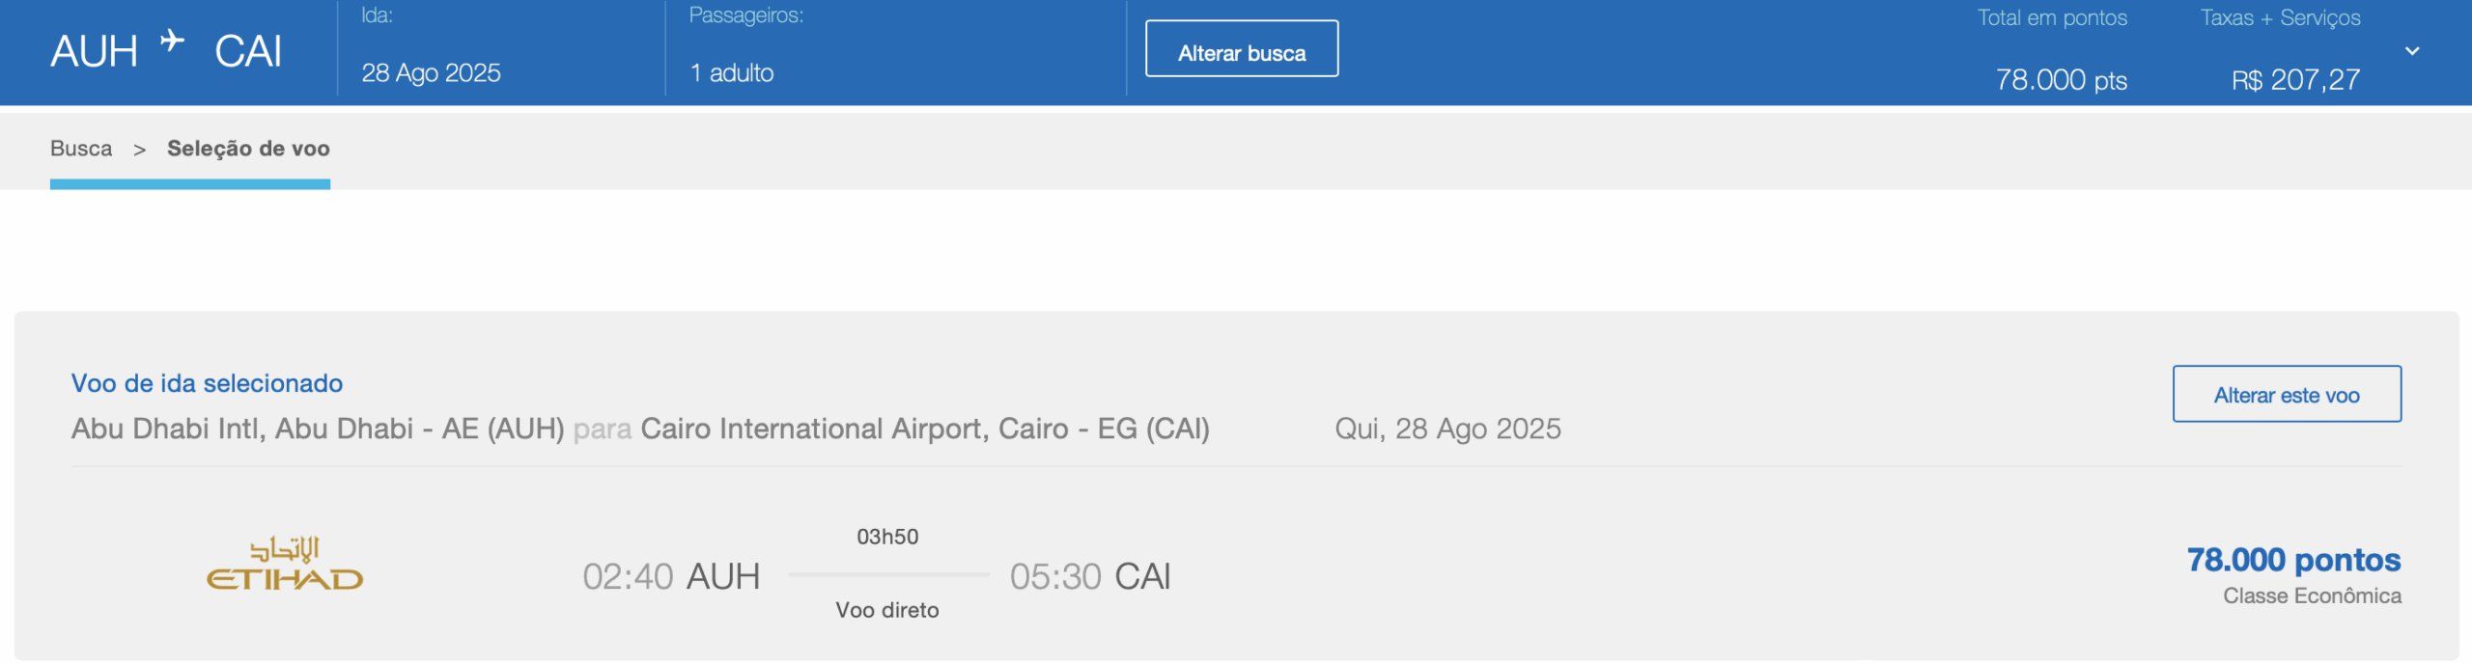Click the airplane icon between AUH and CAI
Screen dimensions: 2472x664
[172, 41]
